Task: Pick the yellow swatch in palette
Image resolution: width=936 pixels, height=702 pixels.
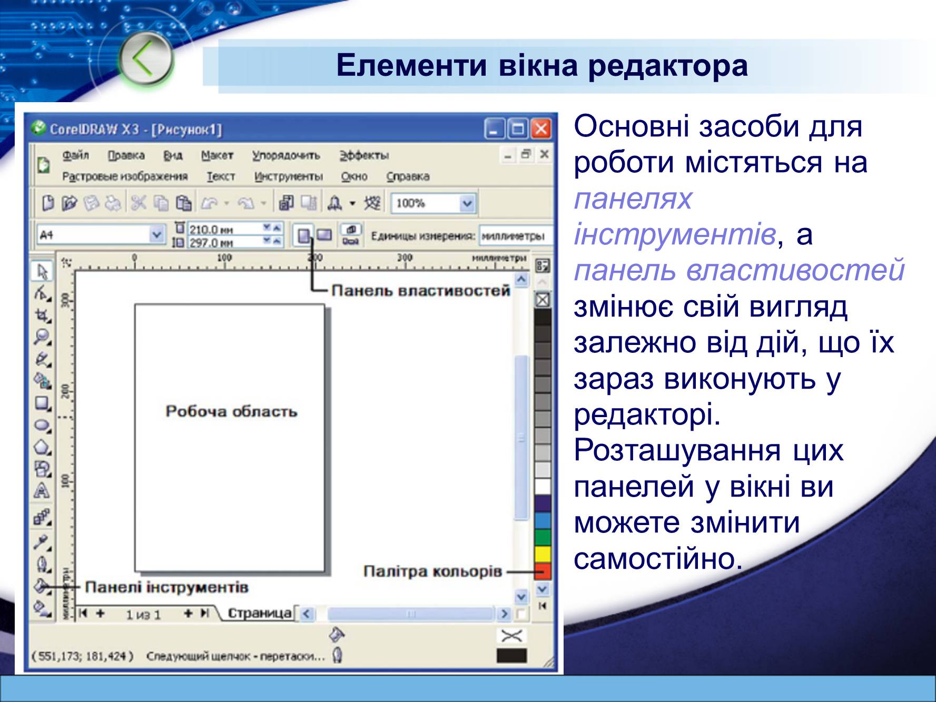Action: coord(543,554)
